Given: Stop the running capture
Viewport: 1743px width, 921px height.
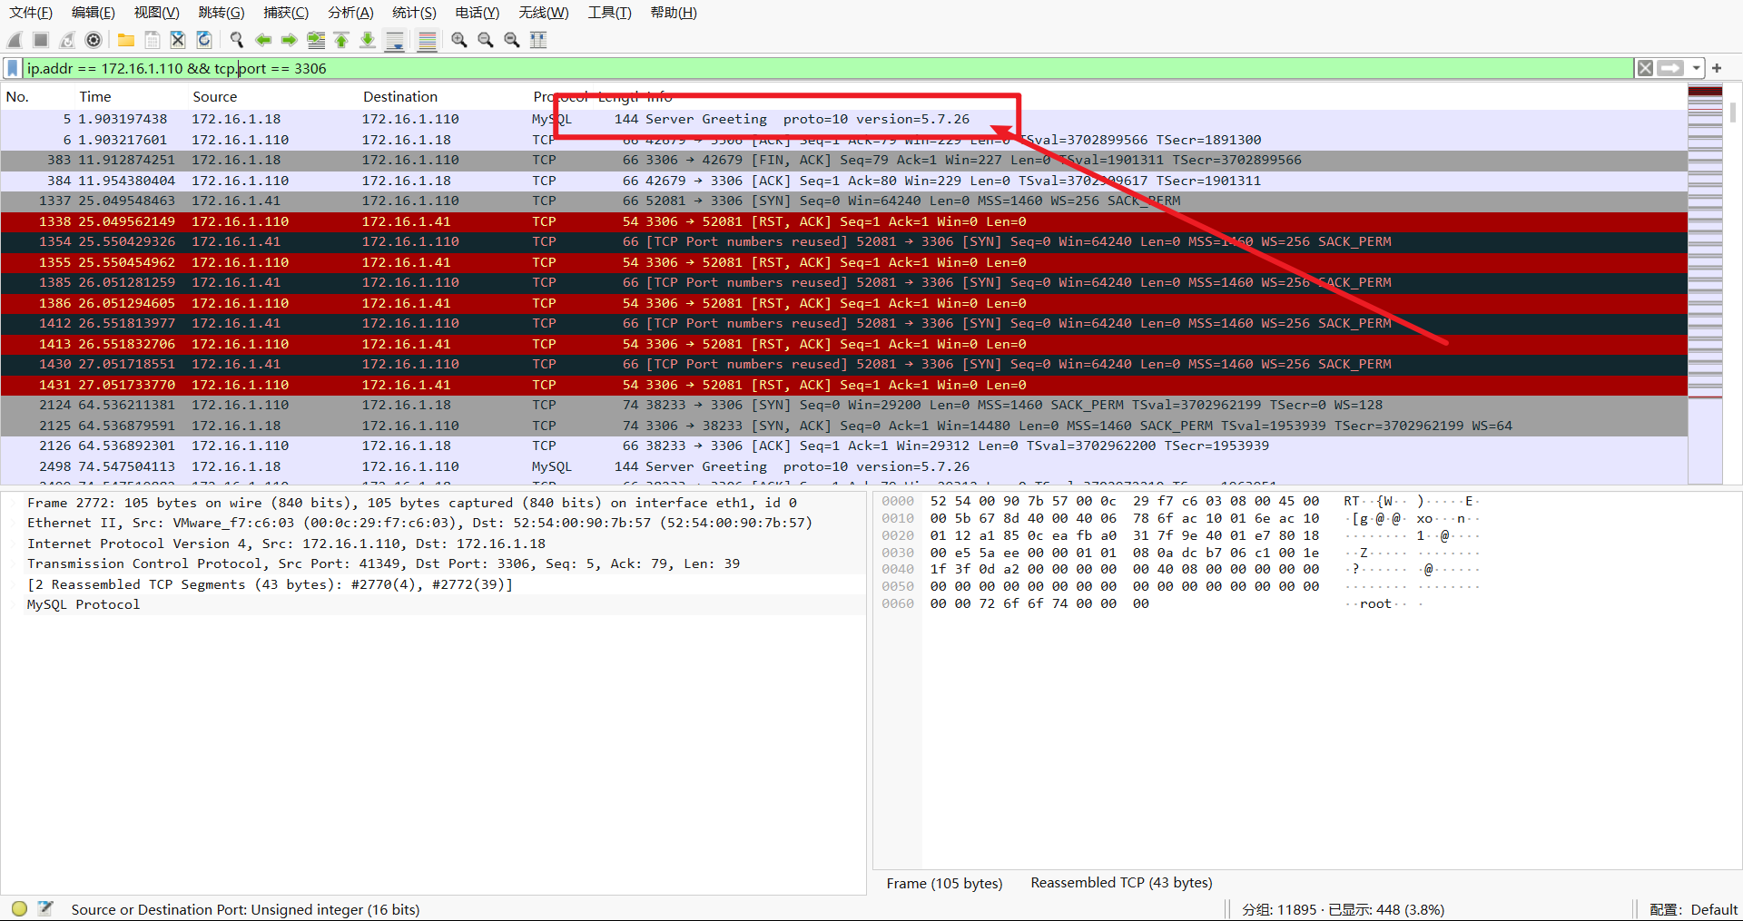Looking at the screenshot, I should pos(41,40).
